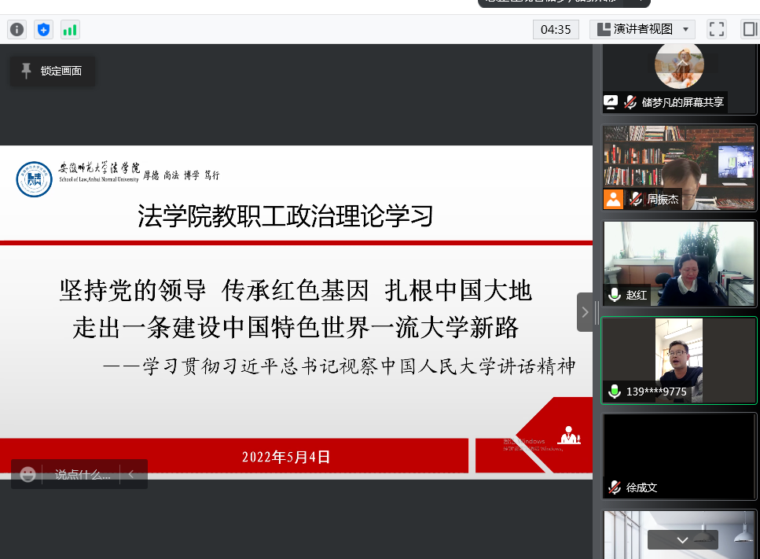The image size is (760, 559).
Task: Click green mic icon of 139****9775
Action: click(615, 391)
